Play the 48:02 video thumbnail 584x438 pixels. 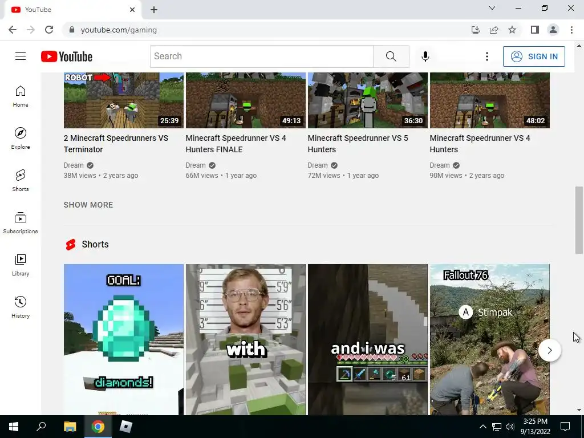click(490, 100)
